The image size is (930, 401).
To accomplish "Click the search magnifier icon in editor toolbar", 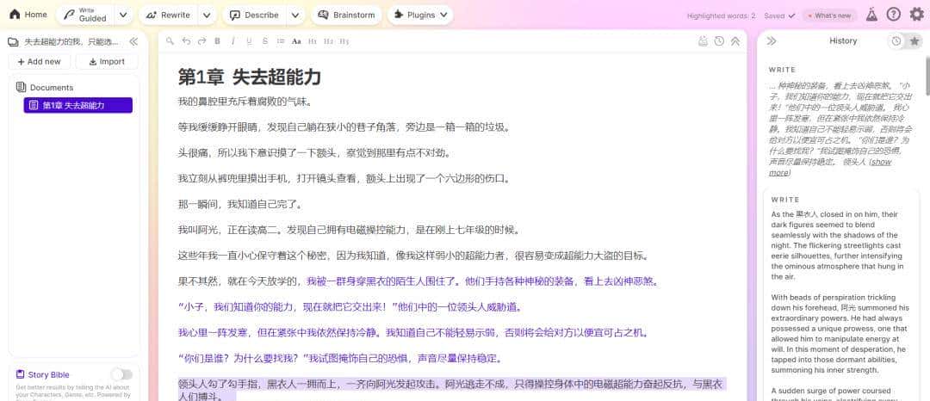I will pyautogui.click(x=170, y=40).
